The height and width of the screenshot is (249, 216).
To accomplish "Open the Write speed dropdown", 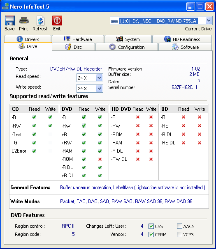I will (x=100, y=89).
